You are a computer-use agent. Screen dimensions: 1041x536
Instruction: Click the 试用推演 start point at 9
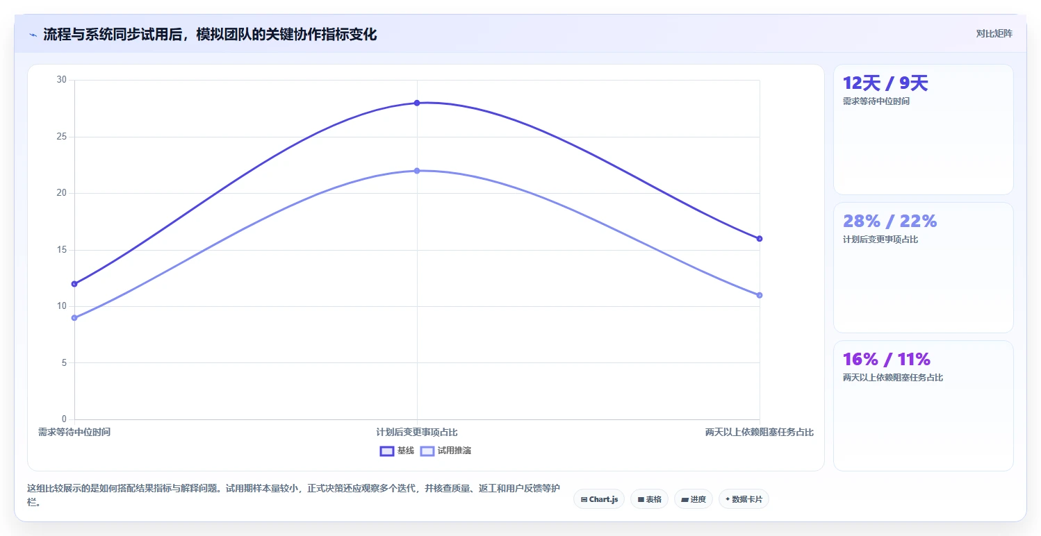[x=74, y=318]
